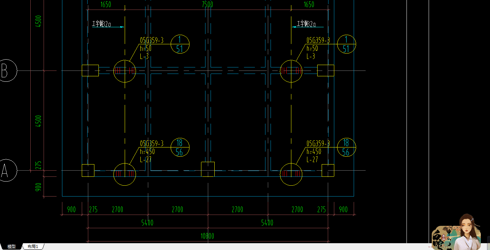This screenshot has height=250, width=490.
Task: Select the right 18/56 detail index bubble
Action: coord(346,147)
